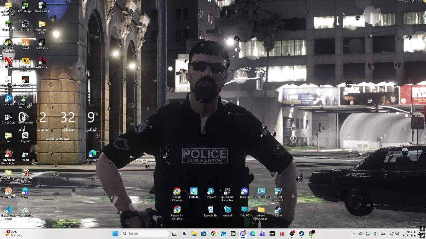426x239 pixels.
Task: Select the Content Warning game icon
Action: (8, 46)
